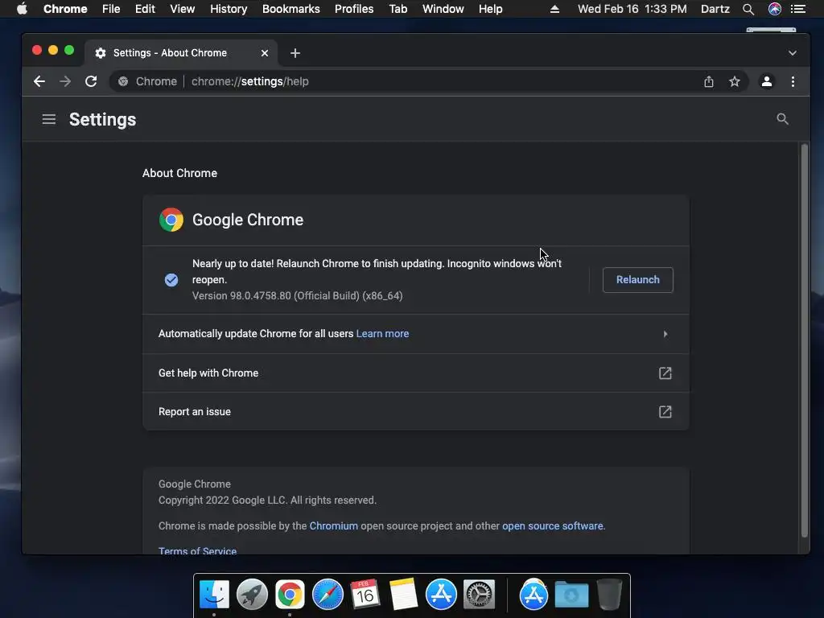Image resolution: width=824 pixels, height=618 pixels.
Task: Open the Apple menu
Action: (x=22, y=9)
